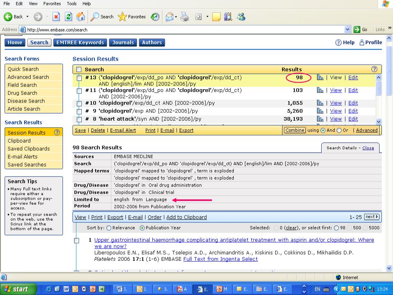Check the box for result 1

77,240
